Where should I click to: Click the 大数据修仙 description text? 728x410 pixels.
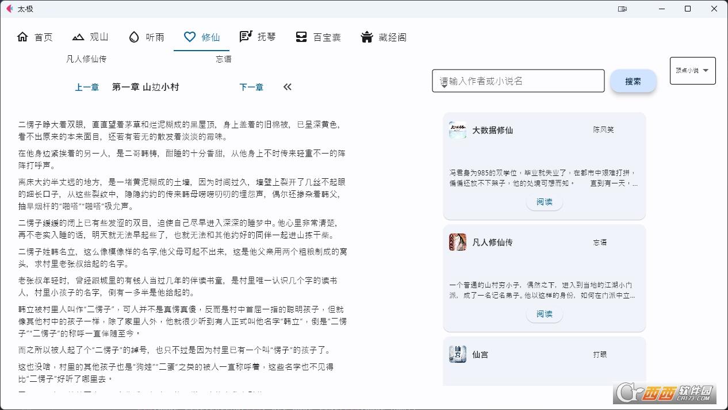pyautogui.click(x=543, y=178)
